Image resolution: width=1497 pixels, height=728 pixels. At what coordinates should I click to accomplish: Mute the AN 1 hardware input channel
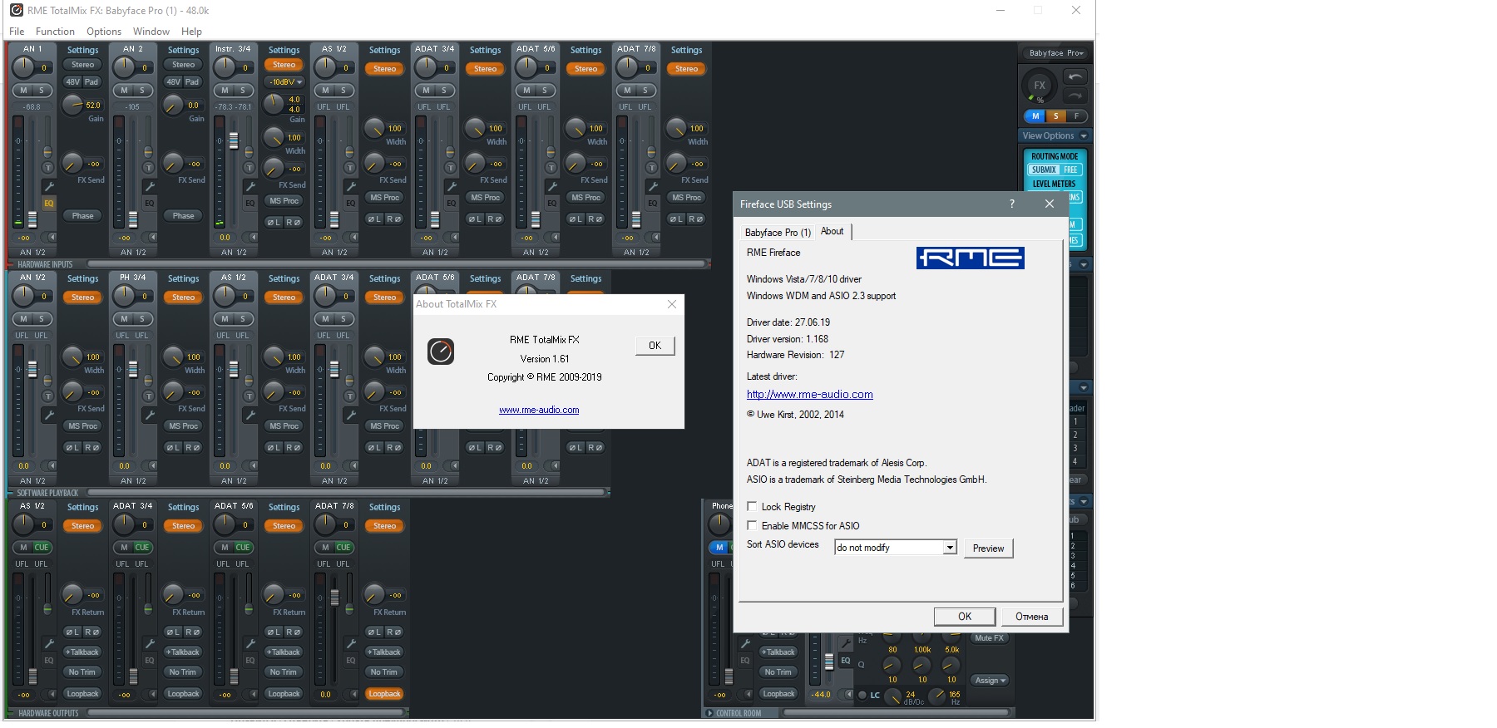[23, 91]
